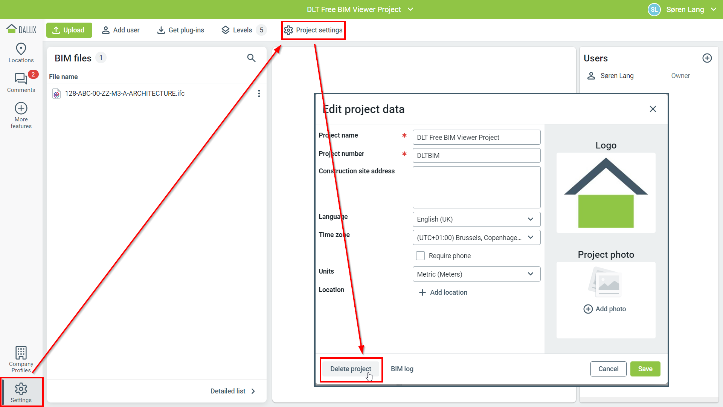Open Project settings in toolbar
The image size is (723, 407).
tap(313, 30)
